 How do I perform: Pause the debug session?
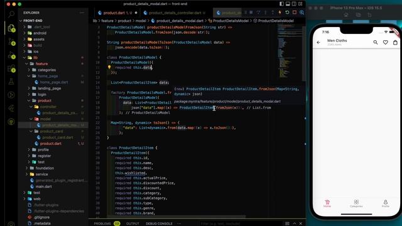pyautogui.click(x=251, y=13)
